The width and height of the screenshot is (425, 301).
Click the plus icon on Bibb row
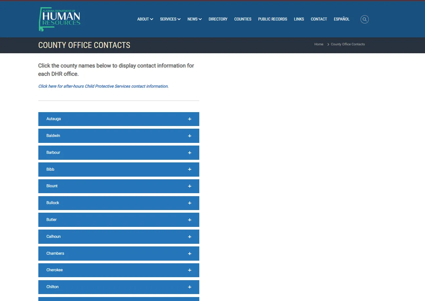[x=190, y=169]
